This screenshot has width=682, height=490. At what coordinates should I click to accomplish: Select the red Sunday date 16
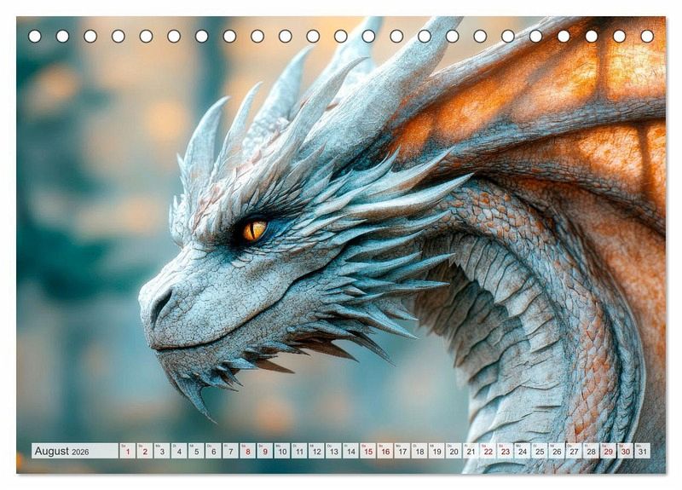(385, 451)
